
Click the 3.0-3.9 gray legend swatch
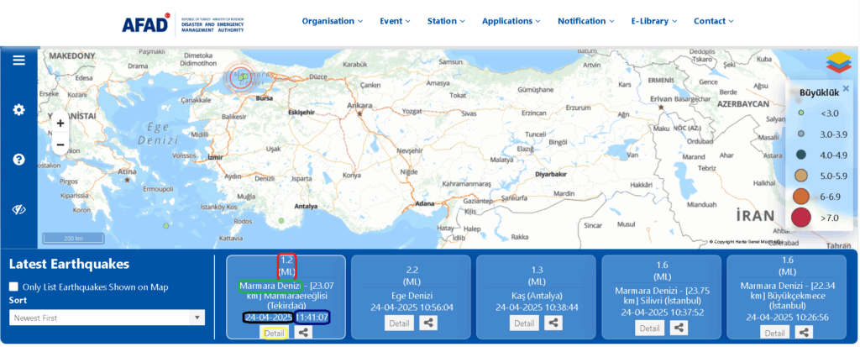[x=800, y=134]
